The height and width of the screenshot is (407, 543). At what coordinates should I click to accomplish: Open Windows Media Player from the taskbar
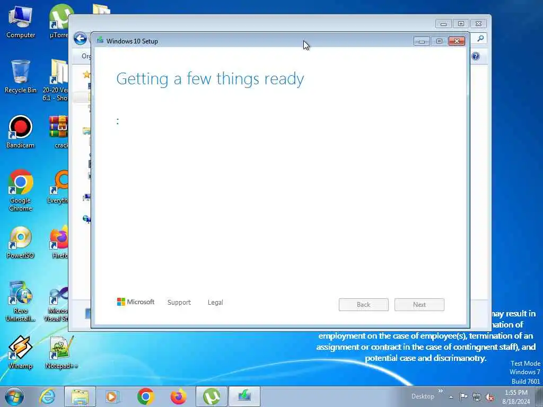click(111, 396)
